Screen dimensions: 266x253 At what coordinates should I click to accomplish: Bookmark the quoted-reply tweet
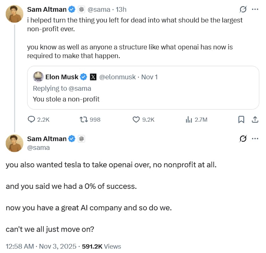tap(241, 120)
